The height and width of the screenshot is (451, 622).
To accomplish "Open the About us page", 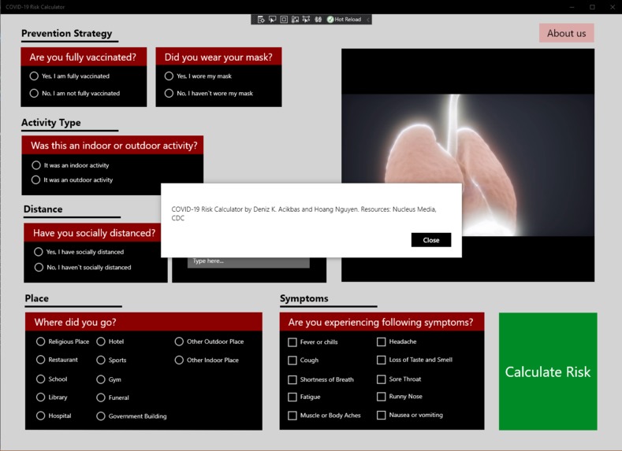I will [567, 33].
